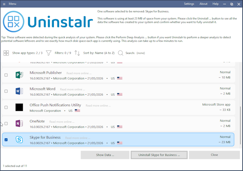Screen dimensions: 243x171
Task: Click the software list vertical scrollbar
Action: 240,125
